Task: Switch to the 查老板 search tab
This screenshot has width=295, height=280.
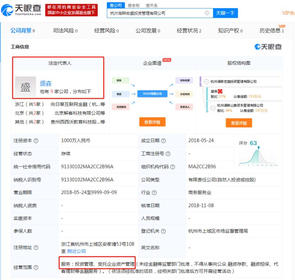Action: (133, 6)
